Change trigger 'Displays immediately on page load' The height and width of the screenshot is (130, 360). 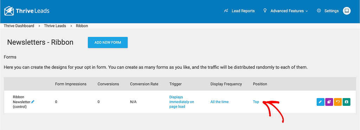pos(182,102)
